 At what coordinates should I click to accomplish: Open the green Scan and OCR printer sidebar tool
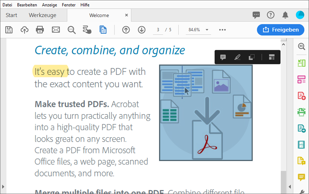point(301,112)
